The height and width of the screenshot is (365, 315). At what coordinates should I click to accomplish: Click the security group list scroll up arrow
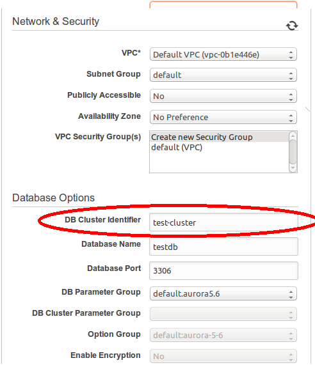(x=293, y=136)
